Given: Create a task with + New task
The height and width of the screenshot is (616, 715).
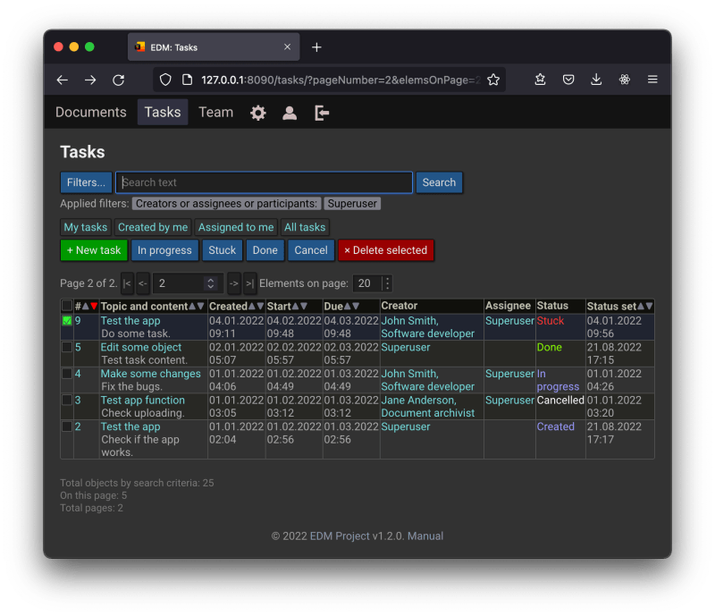Looking at the screenshot, I should [94, 250].
